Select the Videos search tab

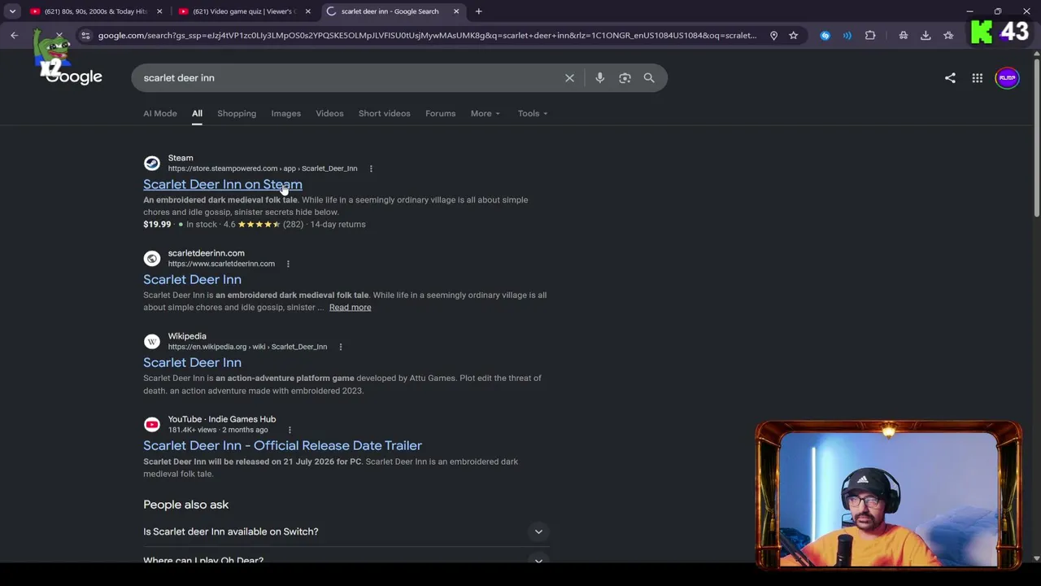pyautogui.click(x=329, y=113)
